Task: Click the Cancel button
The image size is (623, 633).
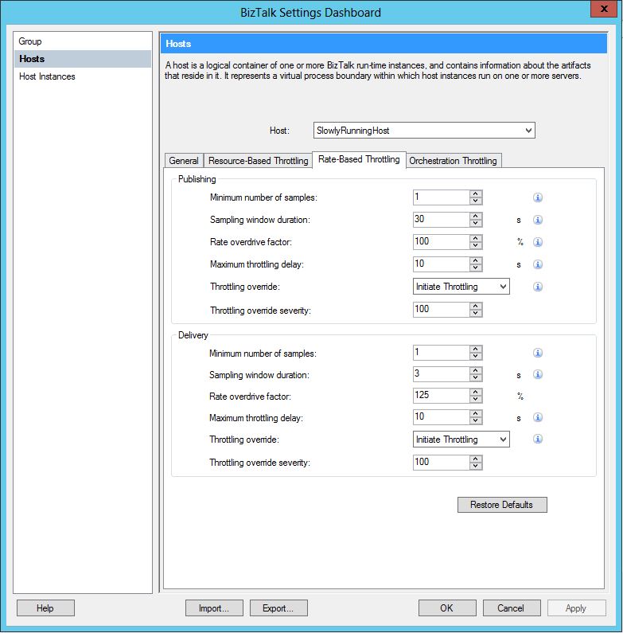Action: tap(512, 608)
